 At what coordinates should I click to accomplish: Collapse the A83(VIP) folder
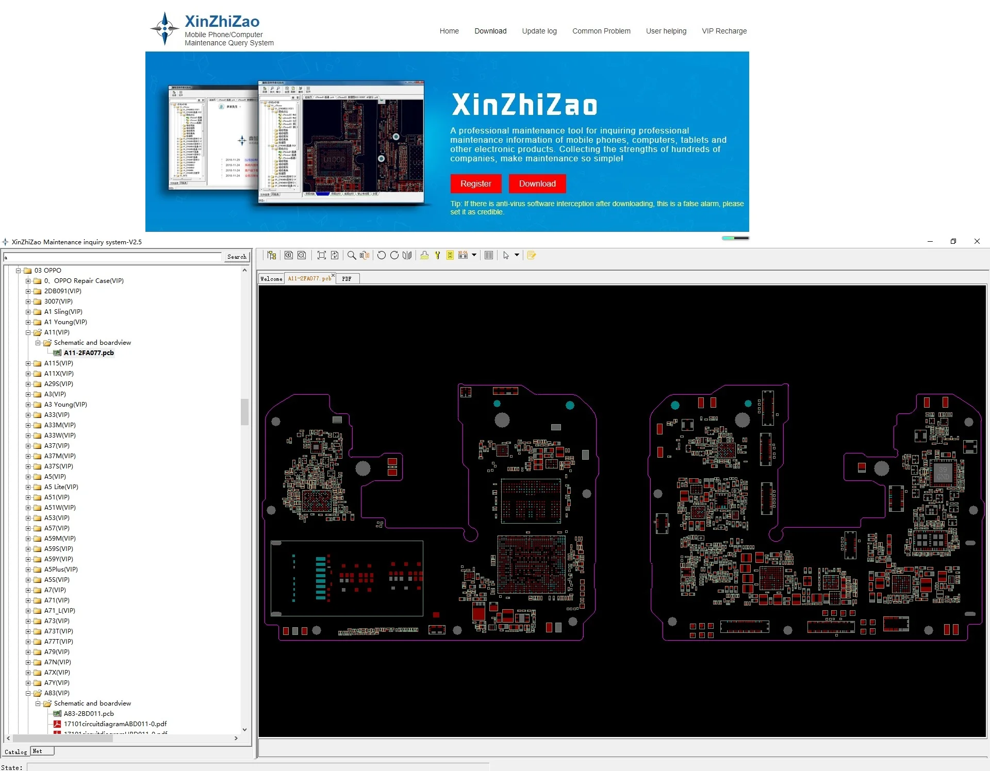click(x=28, y=693)
